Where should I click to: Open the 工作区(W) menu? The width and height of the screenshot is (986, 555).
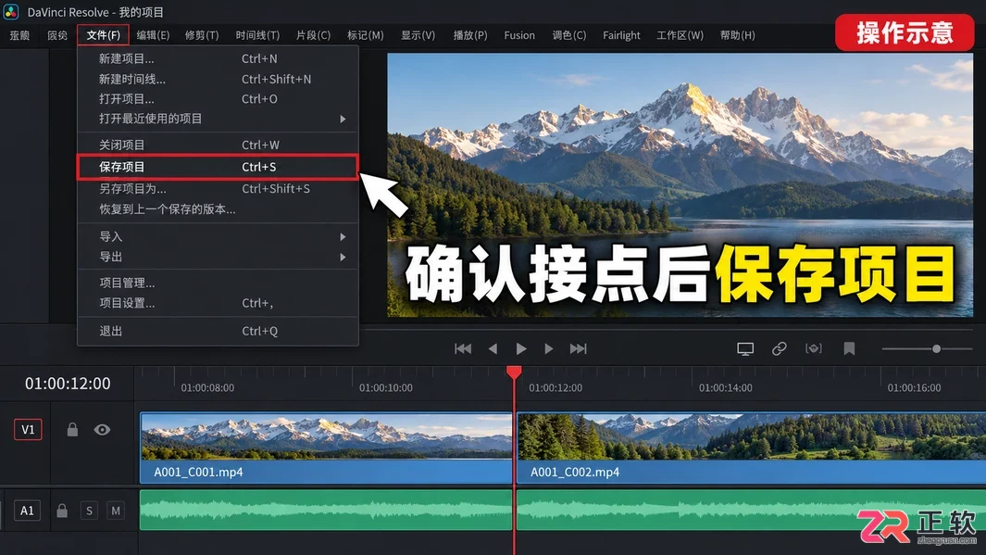pyautogui.click(x=680, y=35)
